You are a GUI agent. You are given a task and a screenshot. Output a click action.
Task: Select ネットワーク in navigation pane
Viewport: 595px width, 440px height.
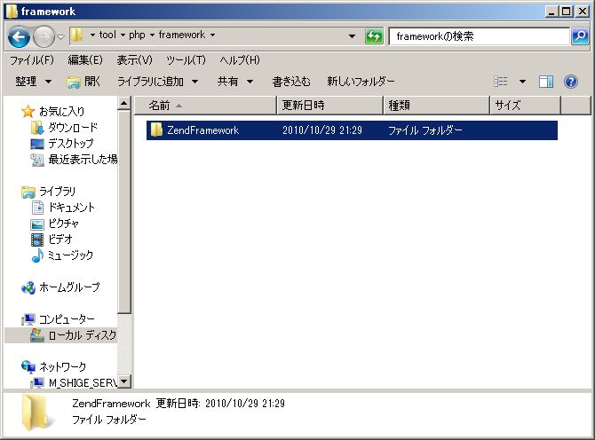click(x=63, y=367)
